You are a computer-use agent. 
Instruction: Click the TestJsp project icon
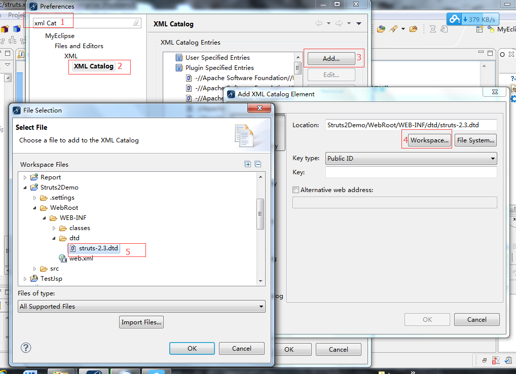34,278
